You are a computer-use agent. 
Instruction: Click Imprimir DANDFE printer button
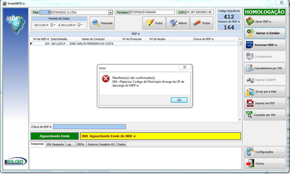tap(265, 80)
